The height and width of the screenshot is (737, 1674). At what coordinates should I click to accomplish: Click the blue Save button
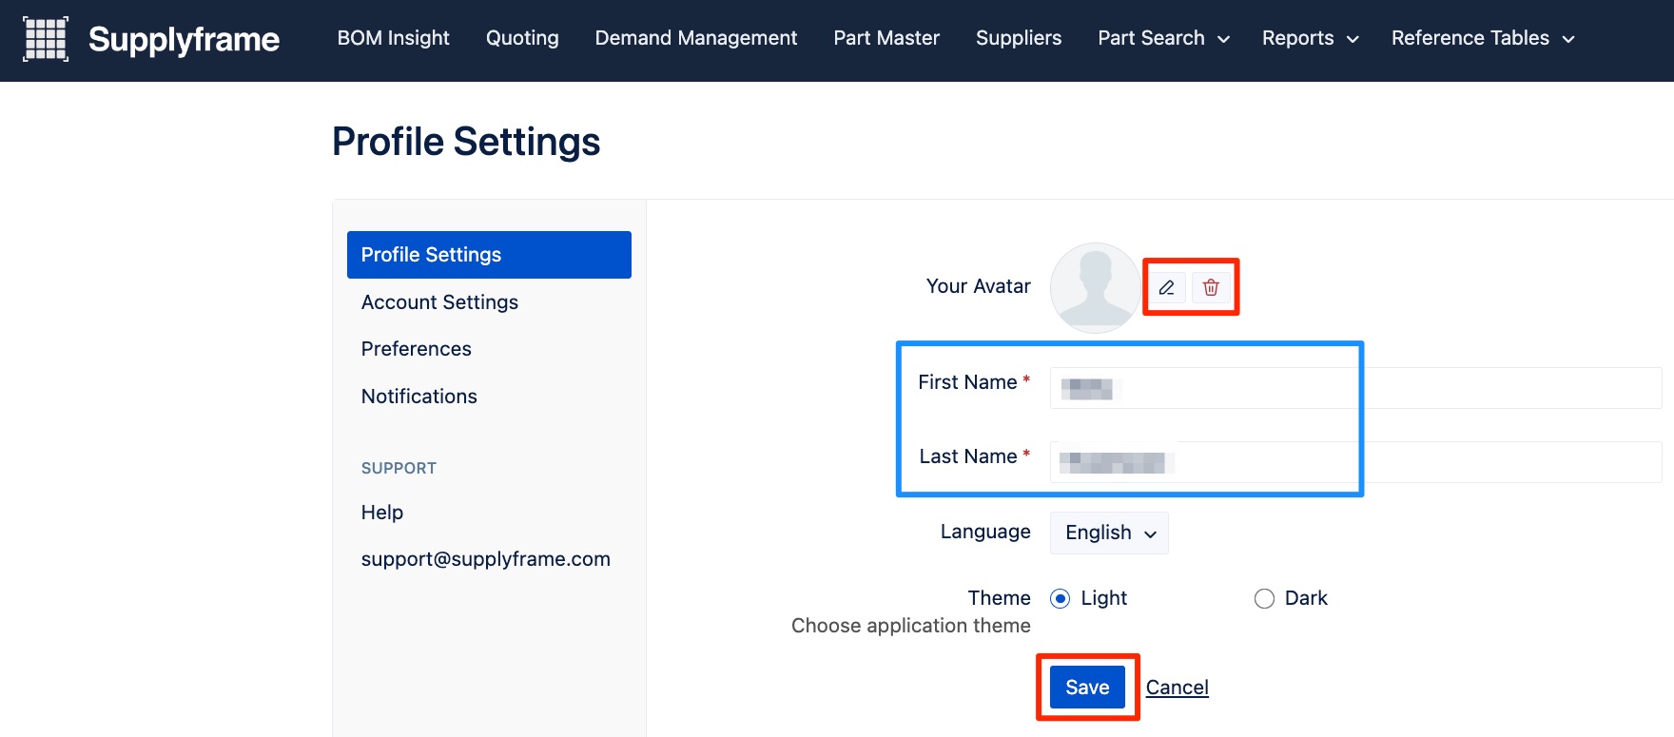click(1087, 687)
